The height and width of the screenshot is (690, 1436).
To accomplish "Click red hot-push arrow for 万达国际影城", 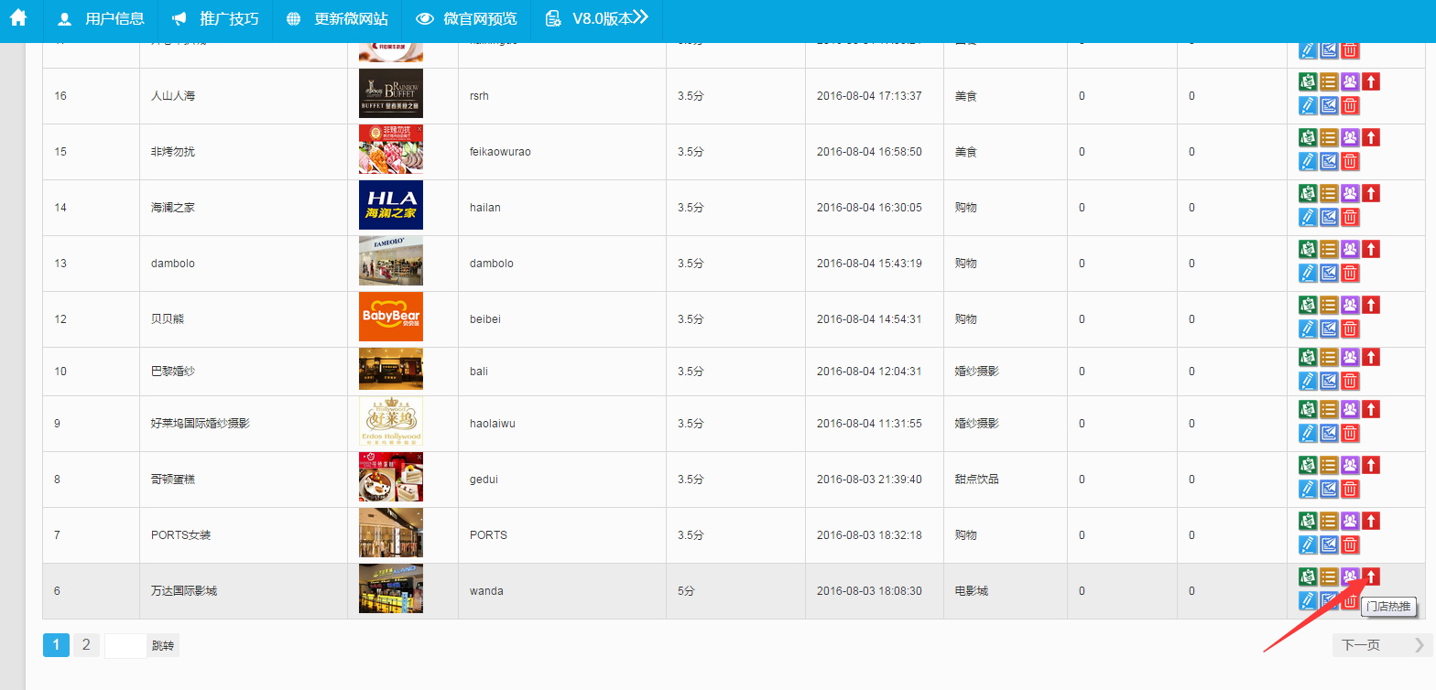I will (1371, 577).
